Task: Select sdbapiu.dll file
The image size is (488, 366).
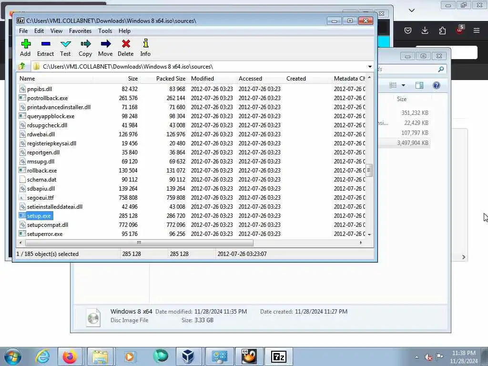Action: pos(41,189)
